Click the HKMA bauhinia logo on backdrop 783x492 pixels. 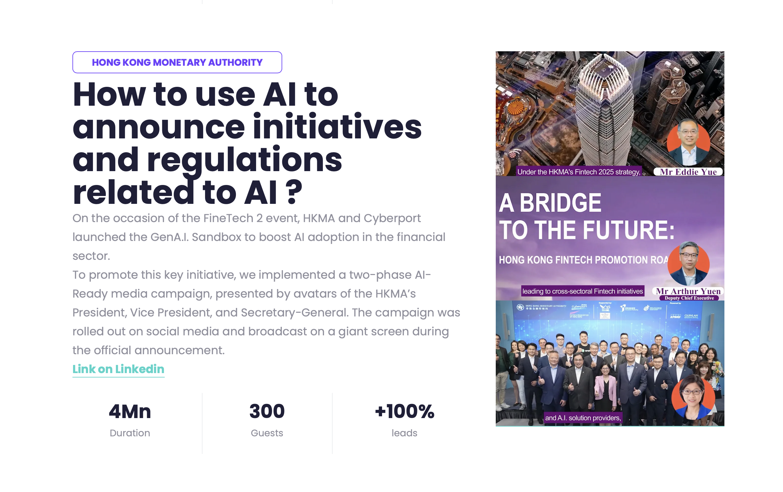(x=520, y=307)
